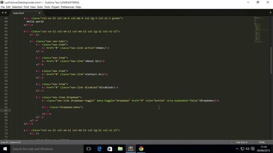Click the class value ending in green on line 39
The image size is (273, 153).
click(x=81, y=18)
